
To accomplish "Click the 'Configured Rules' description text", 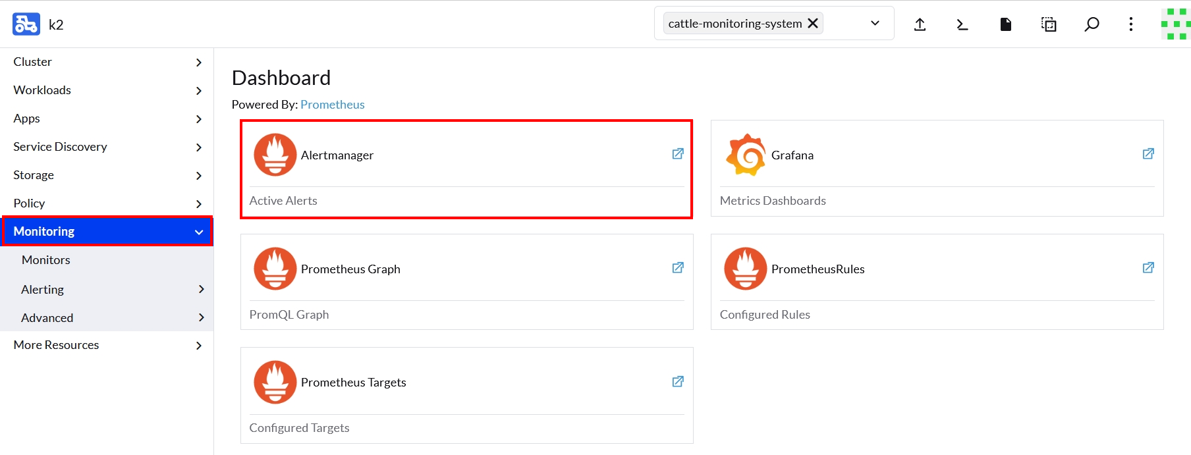I will 765,314.
